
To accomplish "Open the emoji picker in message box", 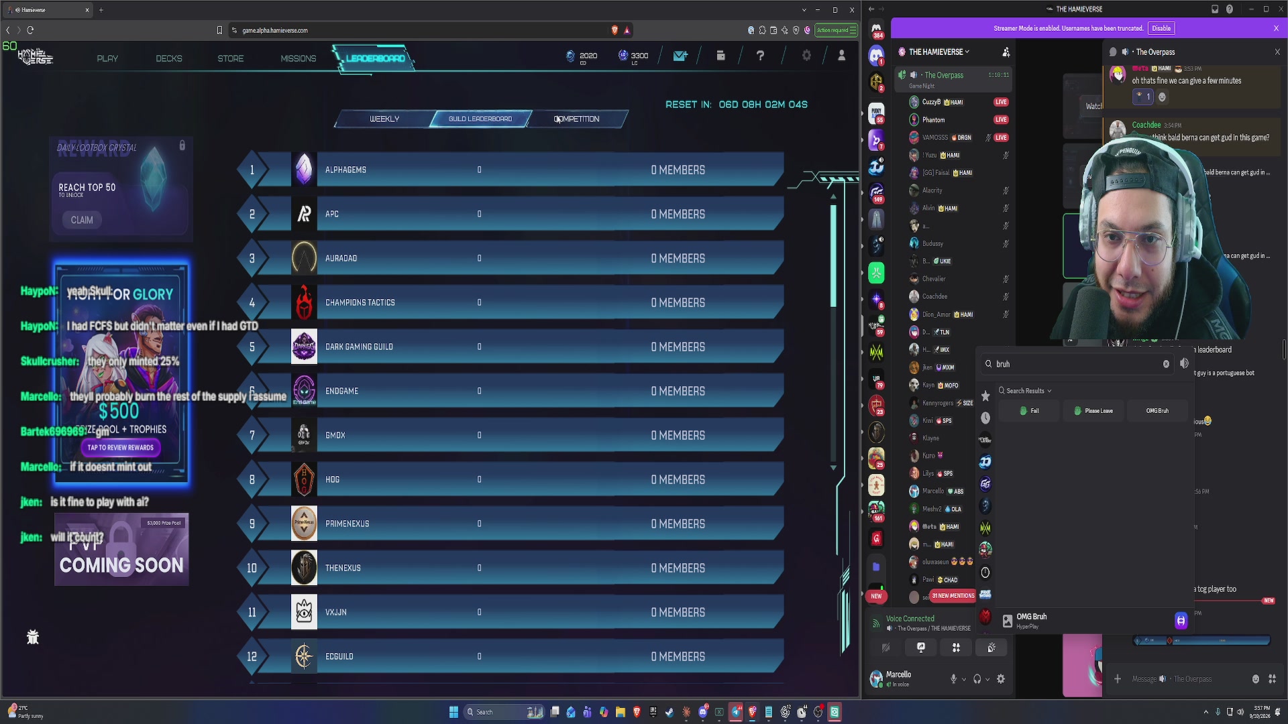I will pos(1256,679).
